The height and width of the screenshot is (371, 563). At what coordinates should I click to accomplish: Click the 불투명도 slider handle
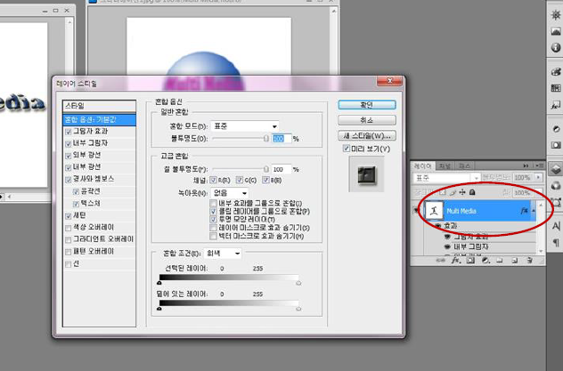click(266, 139)
